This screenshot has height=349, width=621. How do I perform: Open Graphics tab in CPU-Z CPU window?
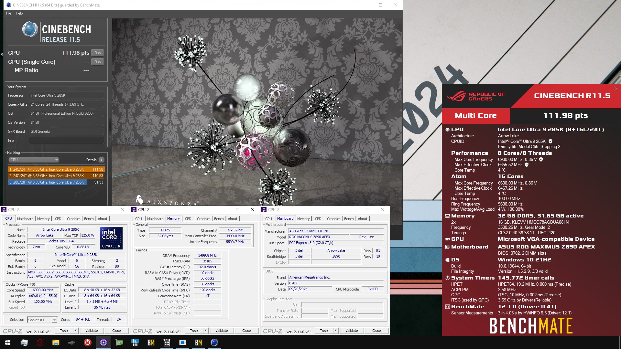[73, 219]
